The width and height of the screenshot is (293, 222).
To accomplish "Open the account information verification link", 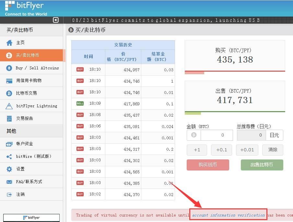I will (228, 215).
